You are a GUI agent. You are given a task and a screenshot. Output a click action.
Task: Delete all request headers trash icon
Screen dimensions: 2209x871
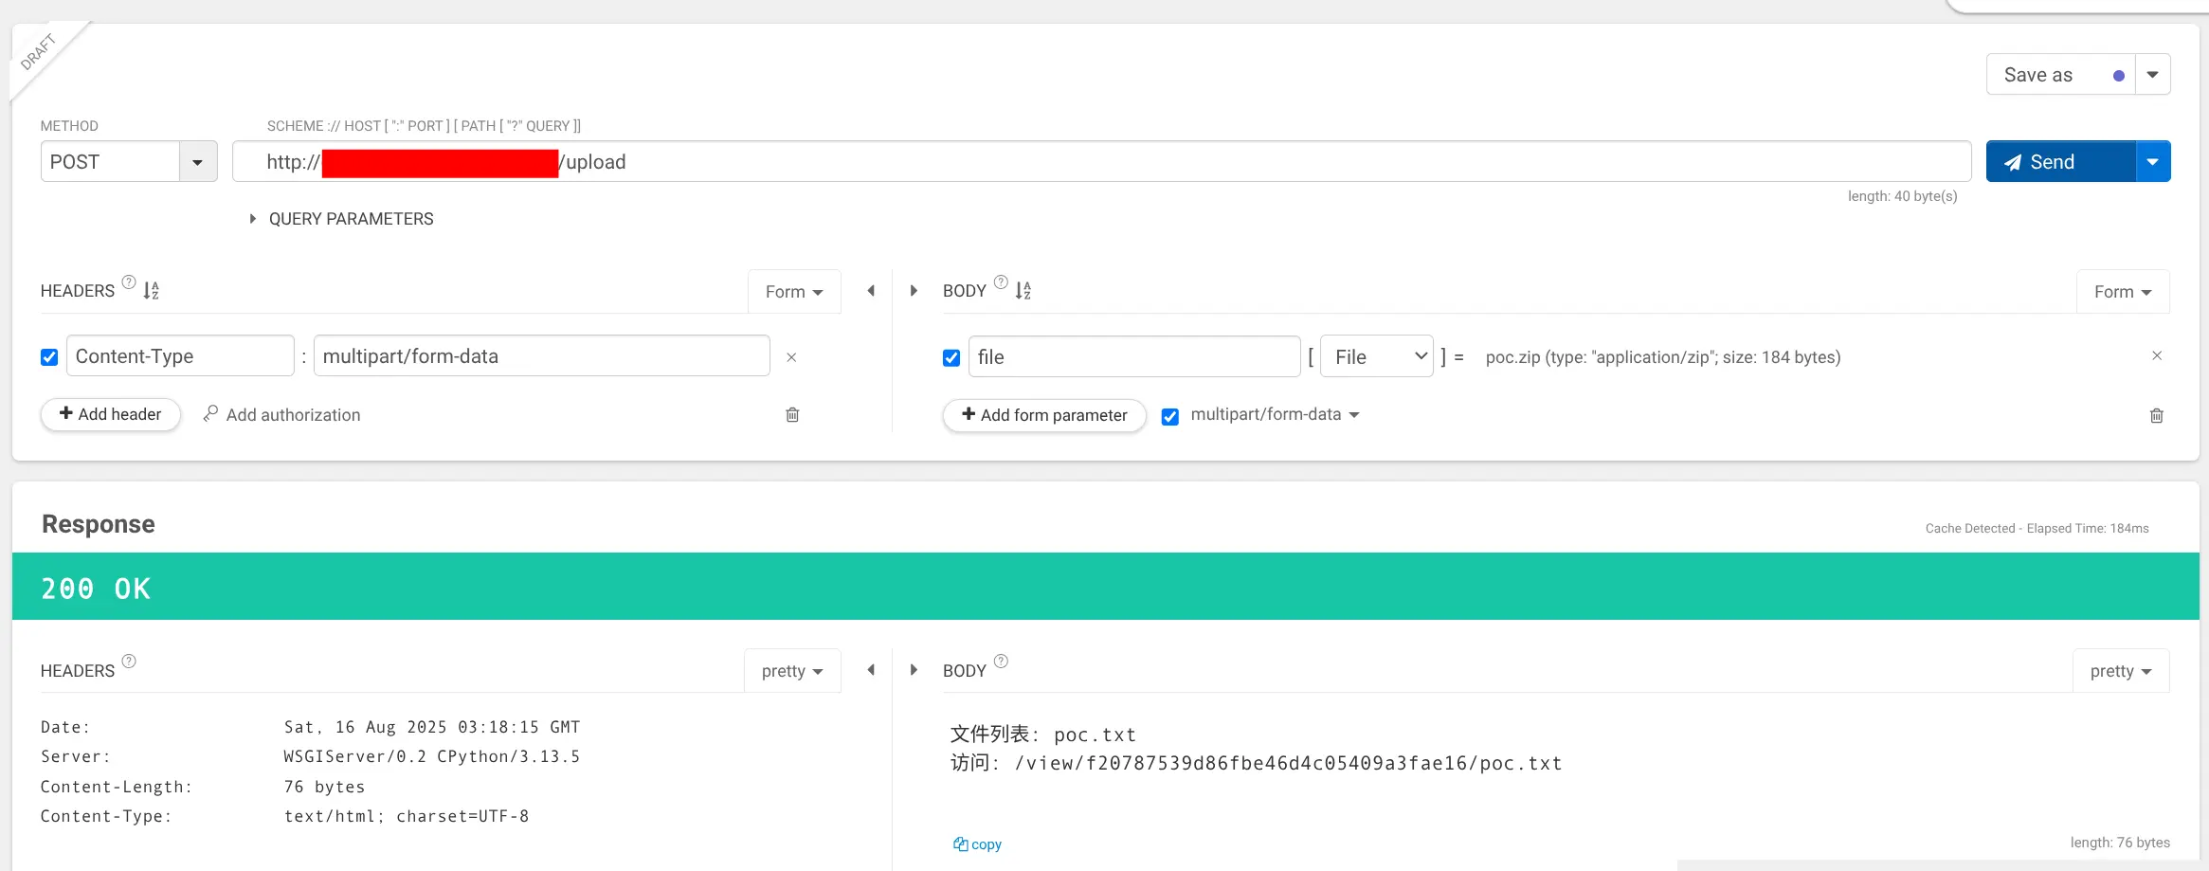tap(792, 415)
